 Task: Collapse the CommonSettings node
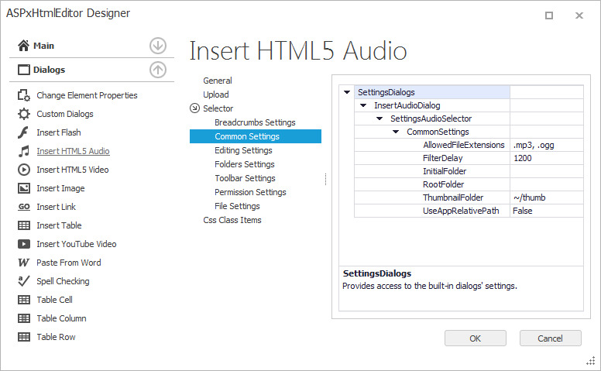click(396, 132)
